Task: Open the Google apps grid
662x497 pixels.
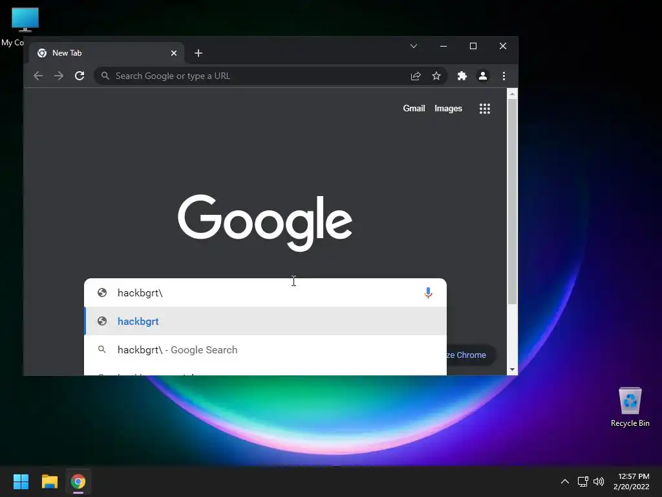Action: [485, 109]
